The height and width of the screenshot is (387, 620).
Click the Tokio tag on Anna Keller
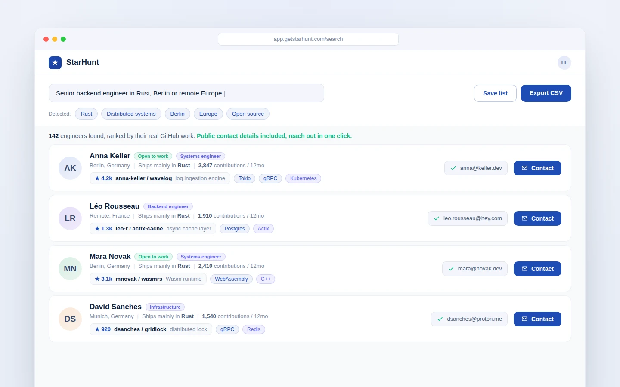(x=245, y=178)
